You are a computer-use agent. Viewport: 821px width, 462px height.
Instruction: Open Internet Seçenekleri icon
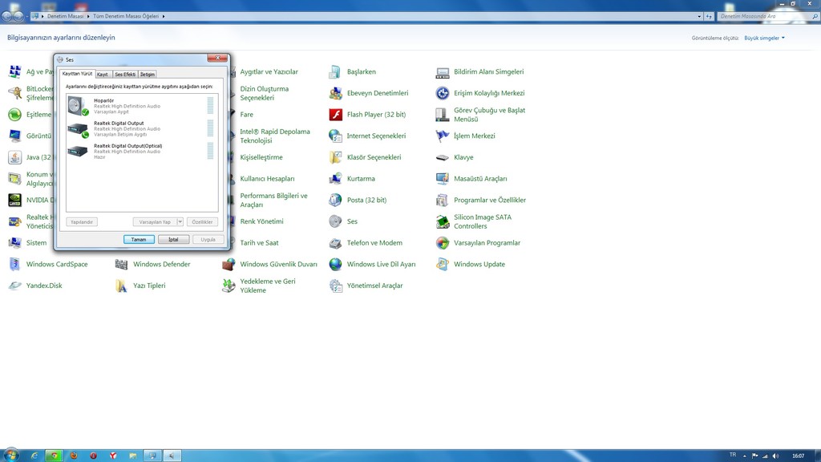click(x=335, y=136)
